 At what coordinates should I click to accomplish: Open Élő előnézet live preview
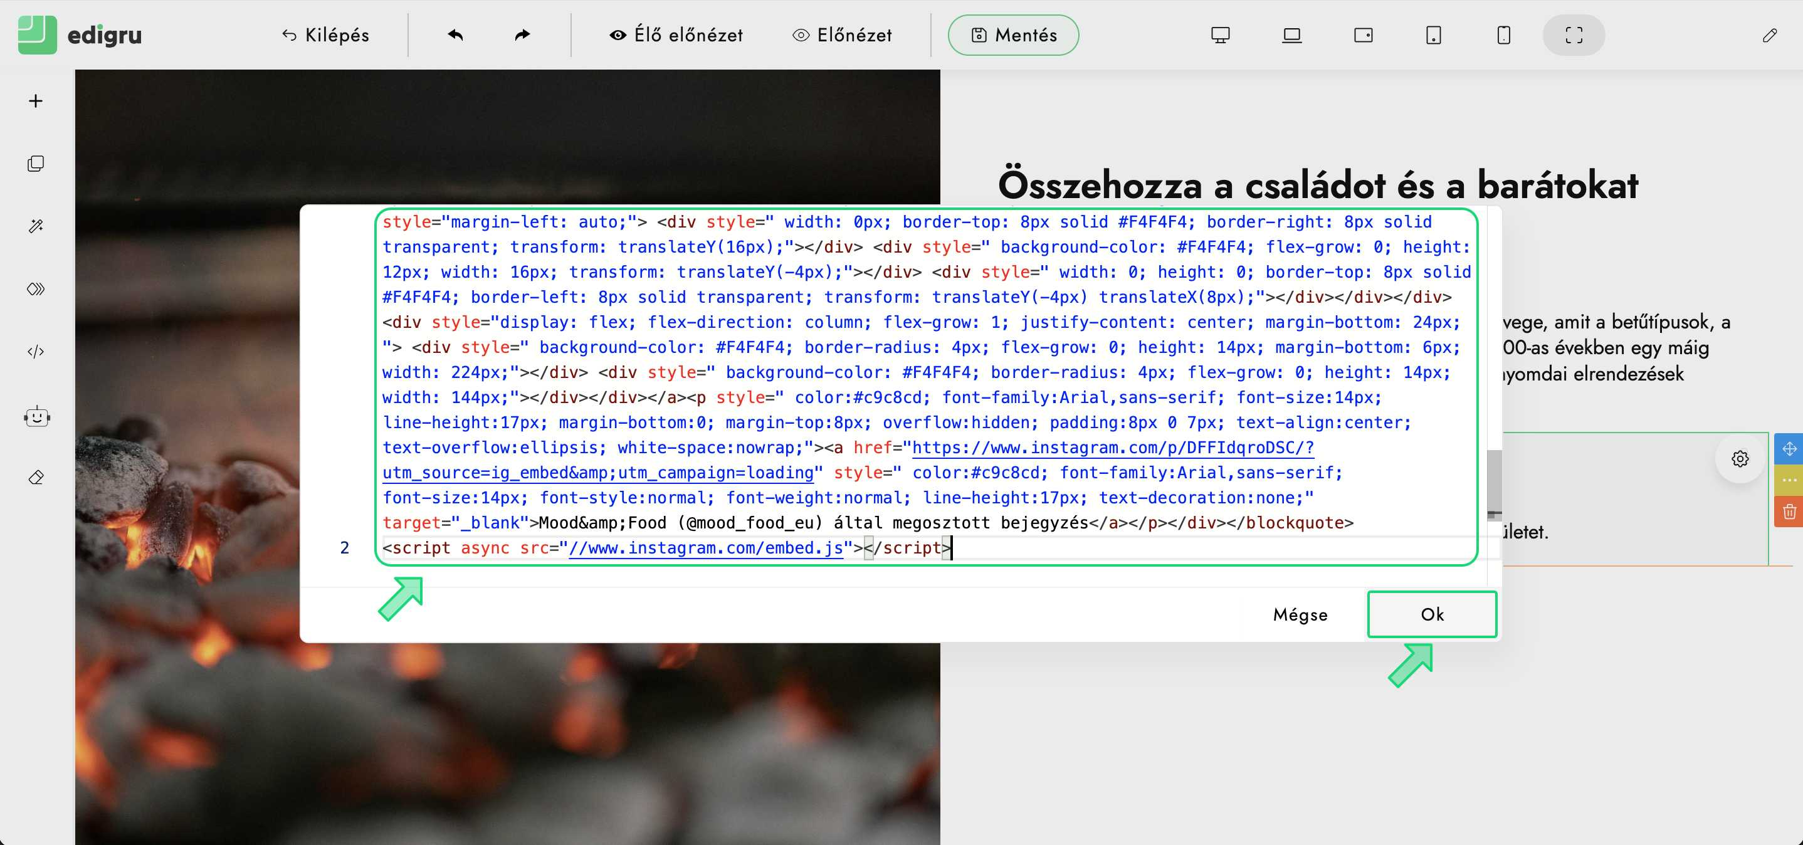[x=675, y=35]
